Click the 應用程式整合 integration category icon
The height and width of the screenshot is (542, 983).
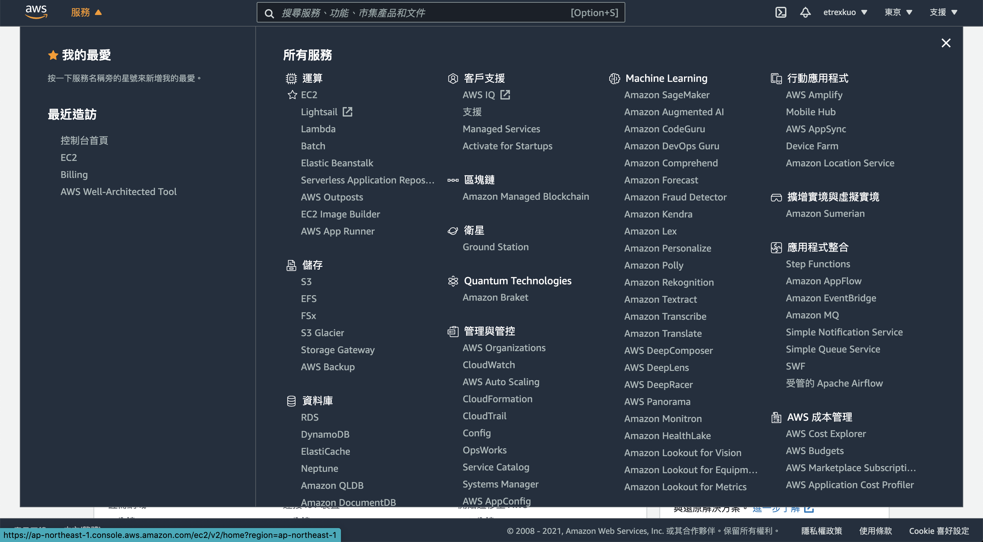776,248
